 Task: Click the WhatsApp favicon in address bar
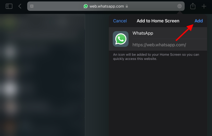tap(86, 6)
